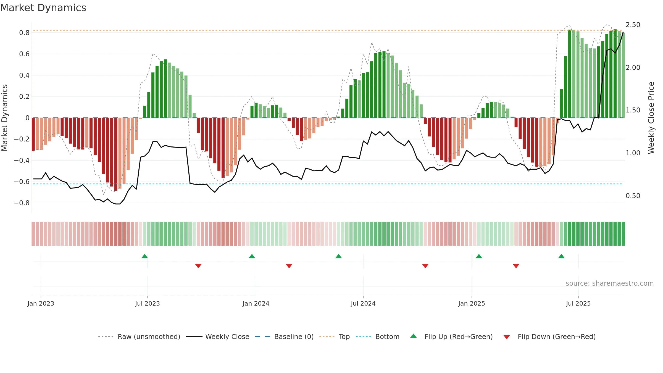Click the Market Dynamics chart title
Viewport: 663px width, 373px height.
[x=43, y=8]
